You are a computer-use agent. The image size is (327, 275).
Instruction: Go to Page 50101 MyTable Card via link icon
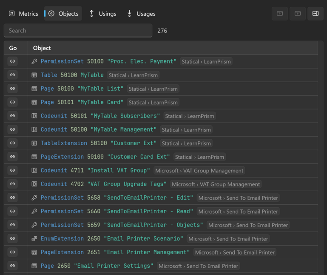[12, 102]
